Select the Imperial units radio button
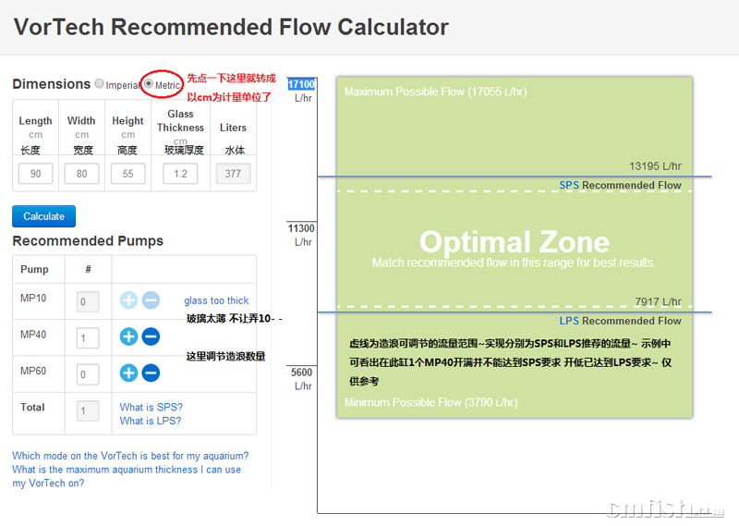This screenshot has width=739, height=526. pyautogui.click(x=100, y=84)
